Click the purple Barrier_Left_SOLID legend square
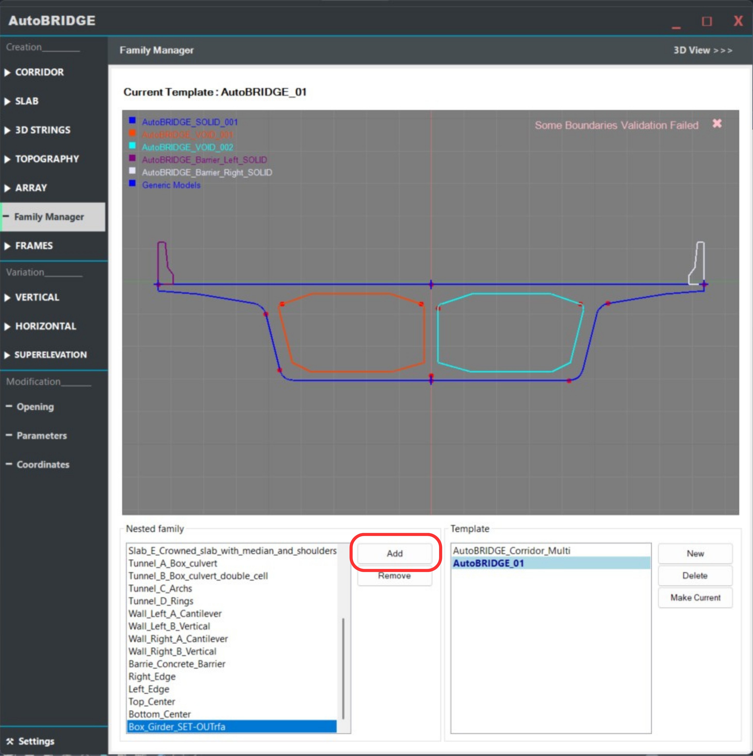 132,158
